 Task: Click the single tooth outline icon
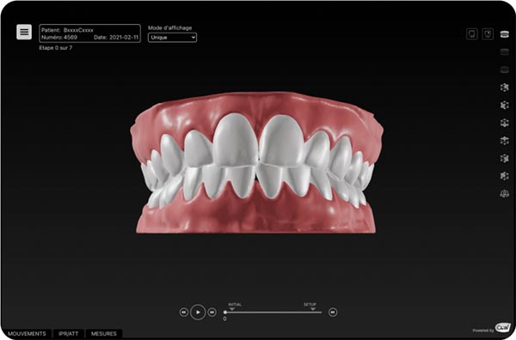click(472, 34)
